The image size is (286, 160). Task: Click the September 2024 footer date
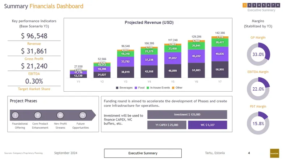pos(66,153)
